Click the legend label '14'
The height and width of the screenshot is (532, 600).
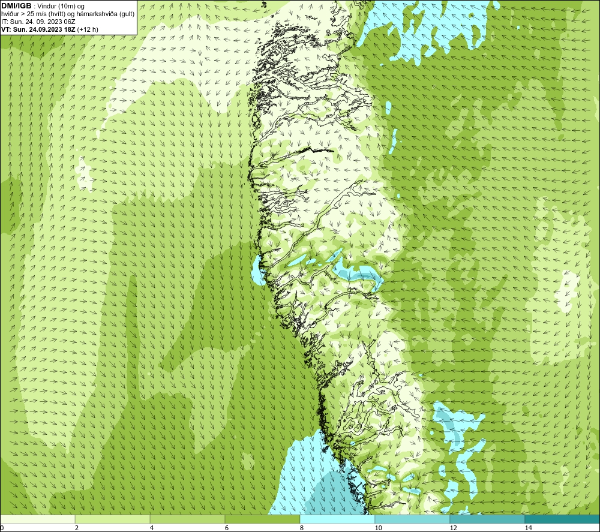pyautogui.click(x=528, y=528)
